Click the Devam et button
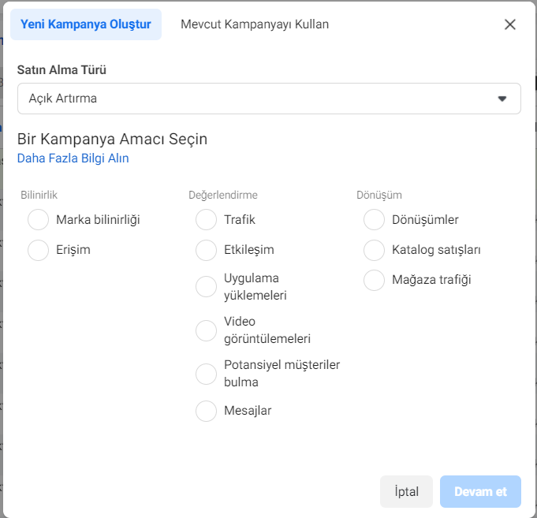Viewport: 537px width, 518px height. 480,491
